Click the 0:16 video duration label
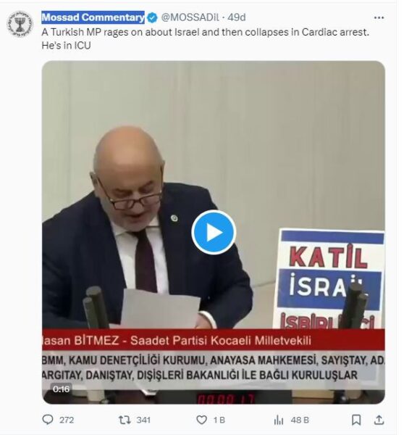Viewport: 417px width, 435px height. pos(61,389)
